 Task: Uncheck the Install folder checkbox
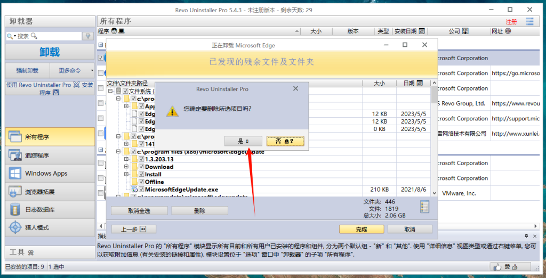pos(141,174)
